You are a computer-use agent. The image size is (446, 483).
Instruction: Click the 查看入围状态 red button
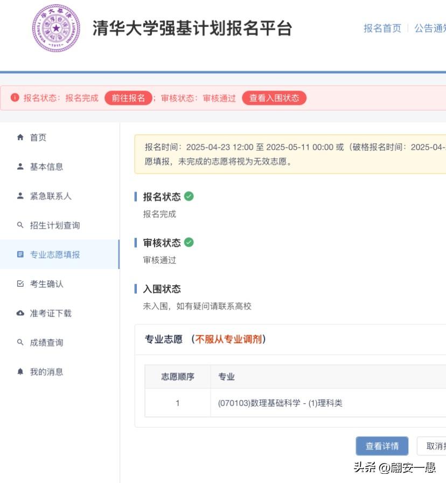pyautogui.click(x=274, y=98)
